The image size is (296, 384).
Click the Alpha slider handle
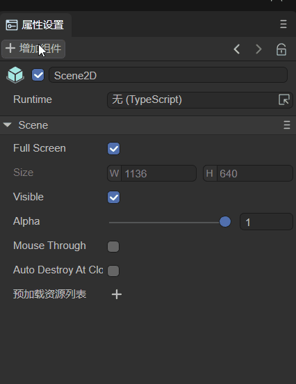pyautogui.click(x=225, y=222)
